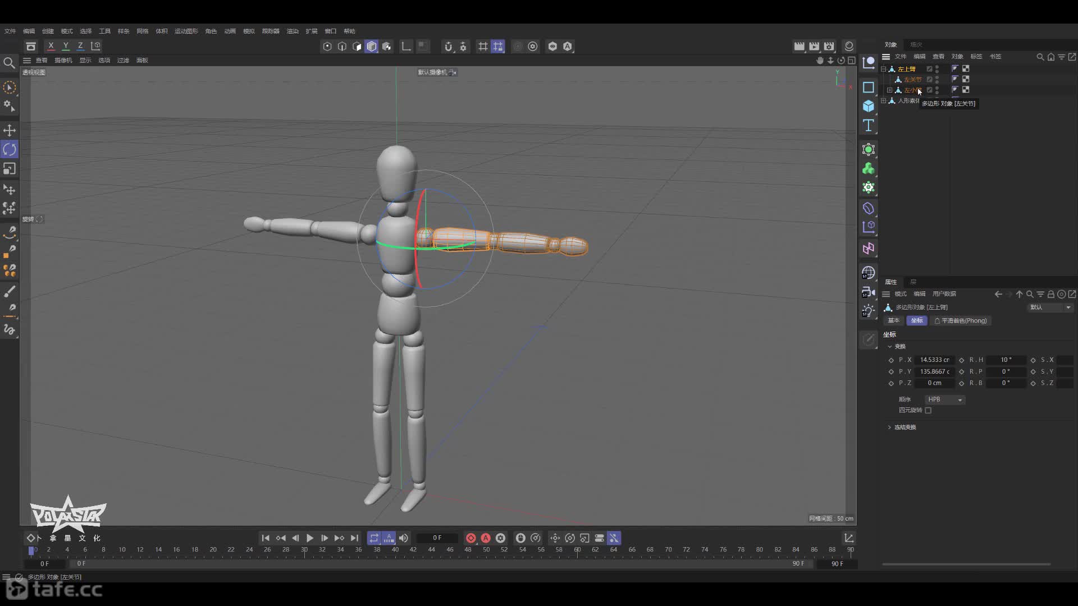Image resolution: width=1078 pixels, height=606 pixels.
Task: Click the Polygons mode icon in top toolbar
Action: (357, 47)
